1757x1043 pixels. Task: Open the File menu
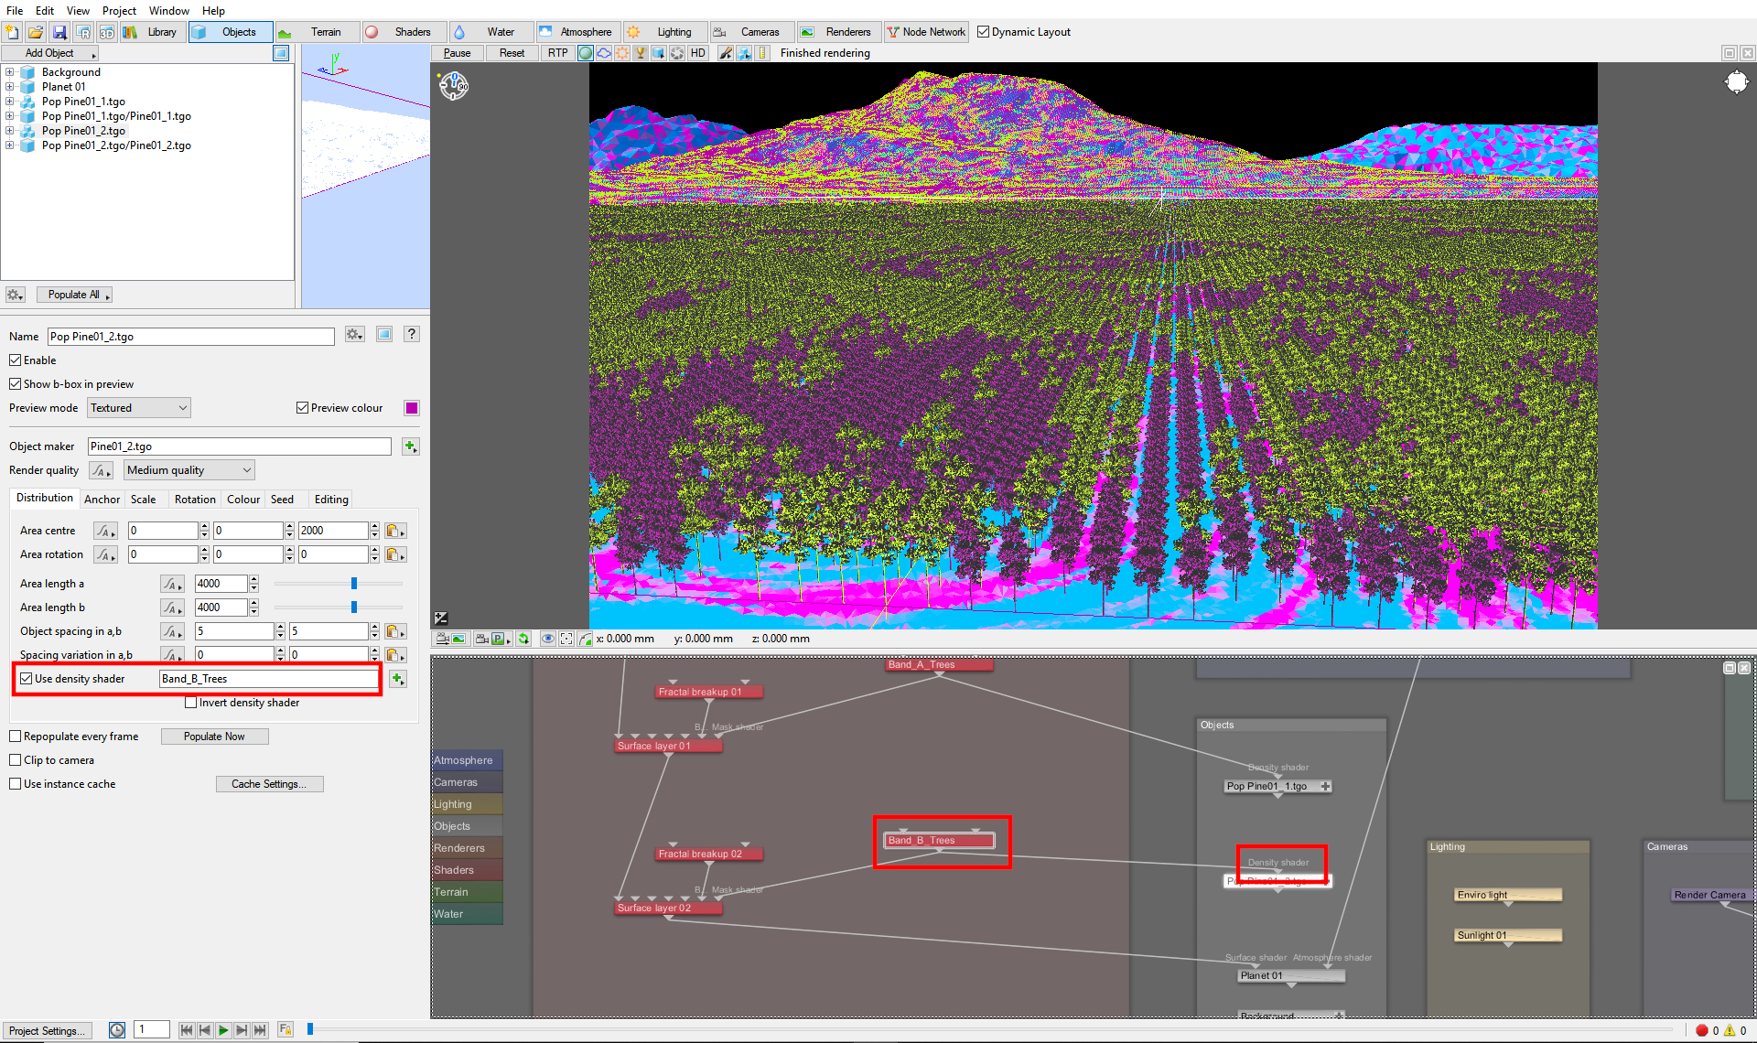coord(15,11)
